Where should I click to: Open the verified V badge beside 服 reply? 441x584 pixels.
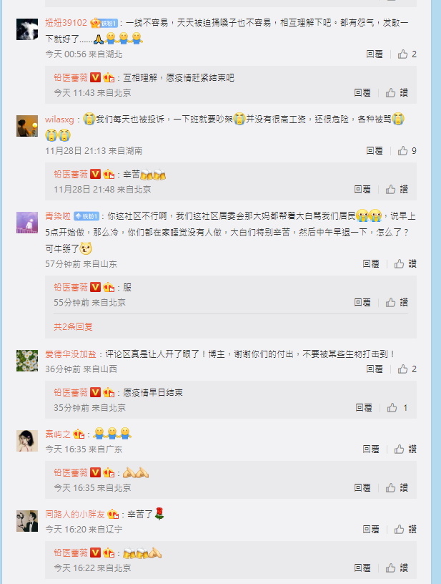click(96, 287)
